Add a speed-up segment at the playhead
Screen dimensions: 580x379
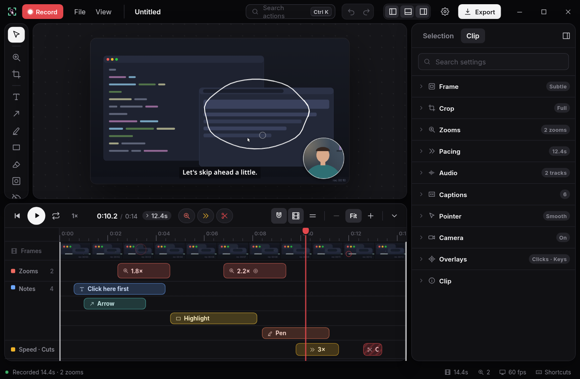[205, 216]
